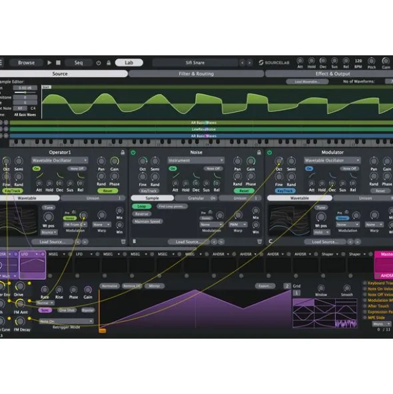Go to previous preset arrow by Sifi Snare
393x394 pixels.
tap(242, 63)
